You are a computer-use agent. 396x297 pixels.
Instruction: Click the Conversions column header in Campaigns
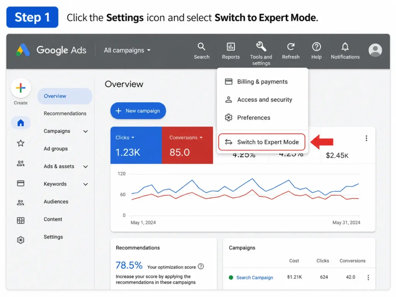tap(352, 261)
